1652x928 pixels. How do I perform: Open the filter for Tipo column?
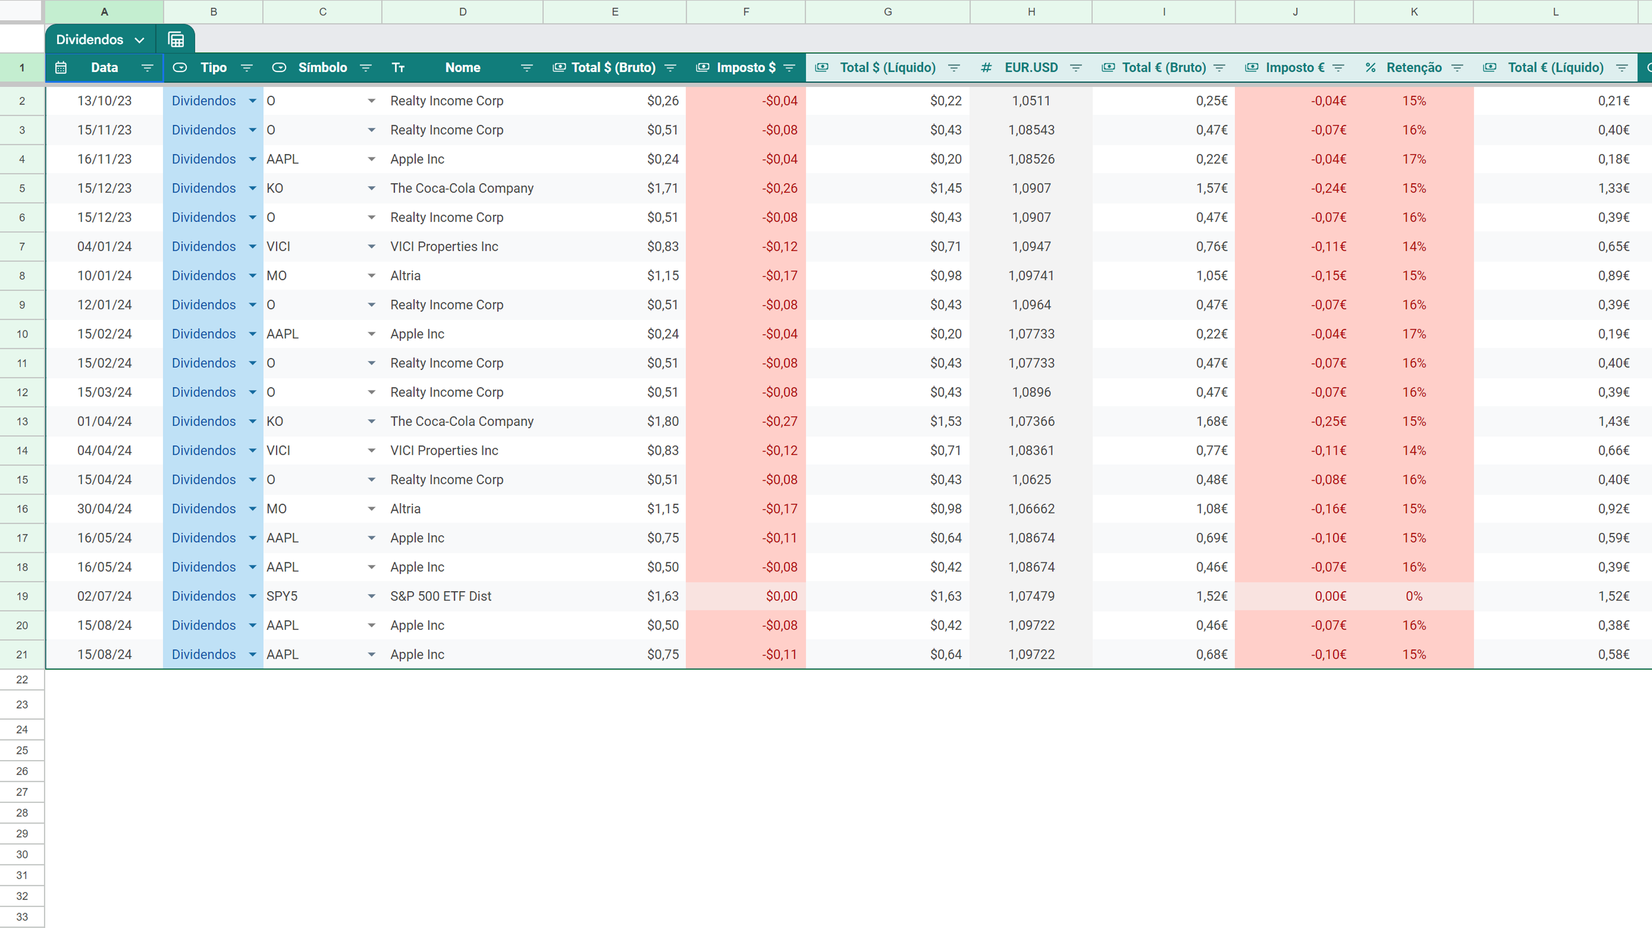[246, 68]
